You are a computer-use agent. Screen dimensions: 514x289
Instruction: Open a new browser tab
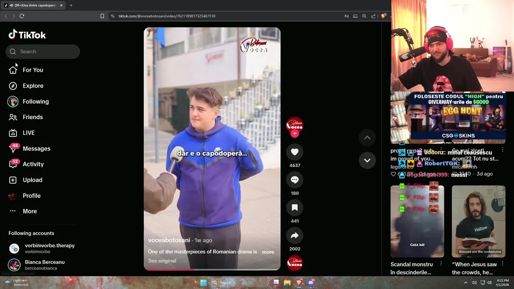point(71,5)
